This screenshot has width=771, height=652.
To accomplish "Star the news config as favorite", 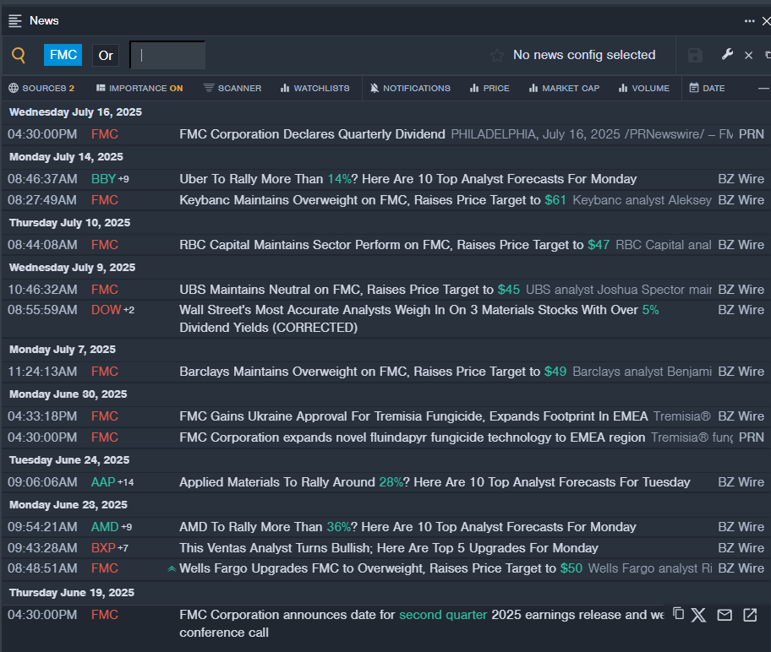I will (x=497, y=55).
